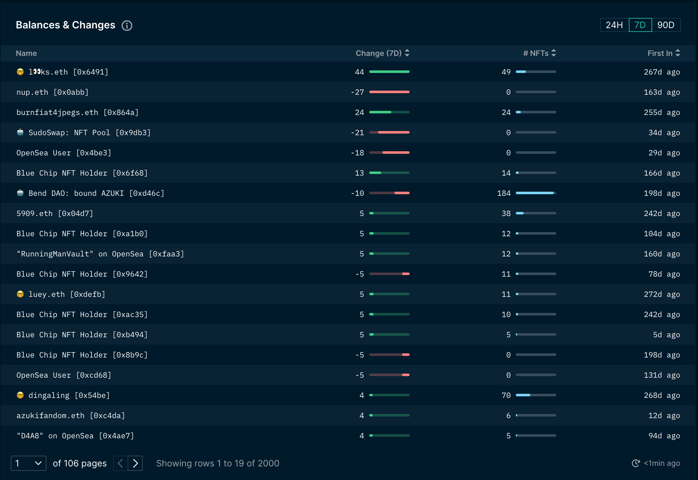Open the page number dropdown
This screenshot has width=698, height=480.
[28, 463]
